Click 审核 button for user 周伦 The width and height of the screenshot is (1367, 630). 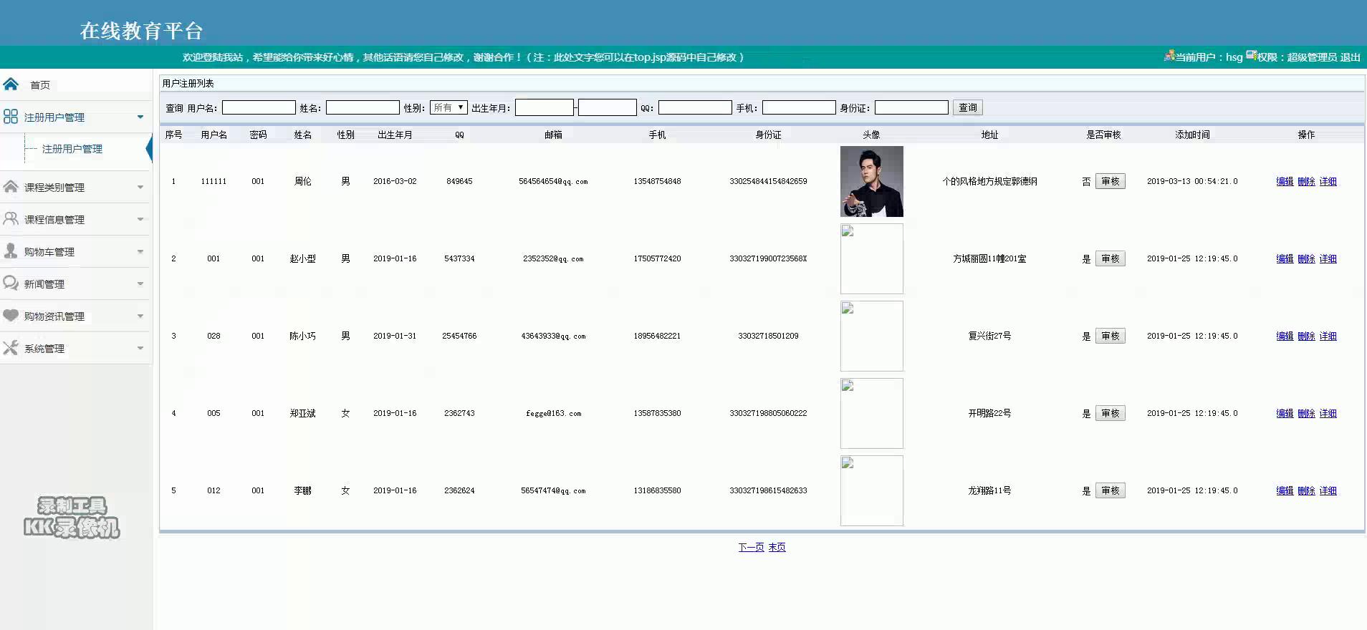tap(1111, 181)
